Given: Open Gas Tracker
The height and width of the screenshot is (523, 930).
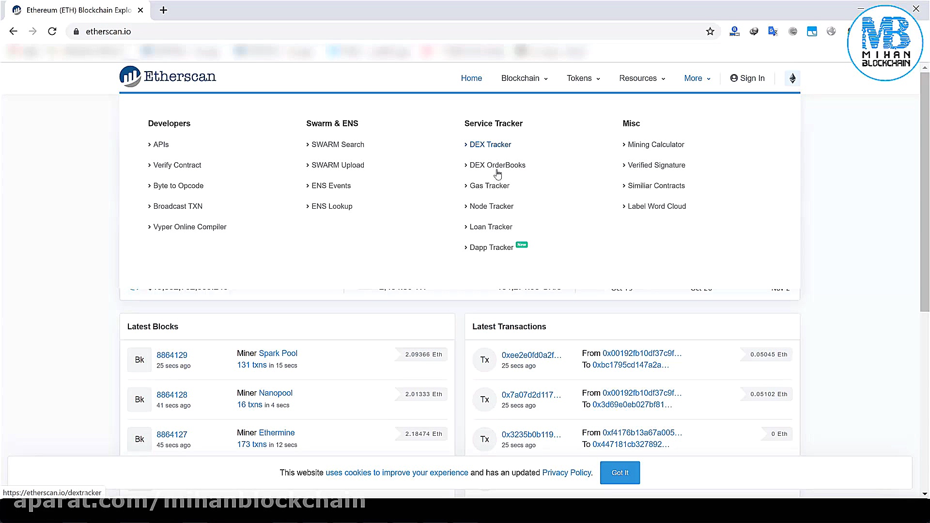Looking at the screenshot, I should click(489, 185).
